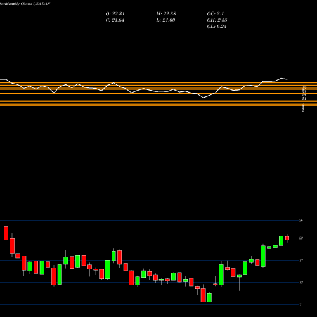
Task: Click the price axis label '22'
Action: (301, 238)
